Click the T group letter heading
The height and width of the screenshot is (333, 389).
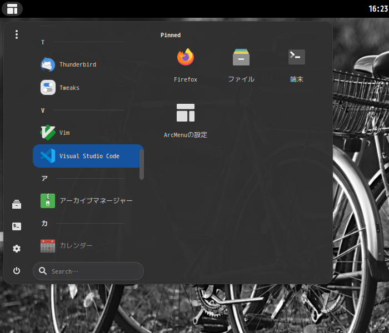coord(43,42)
